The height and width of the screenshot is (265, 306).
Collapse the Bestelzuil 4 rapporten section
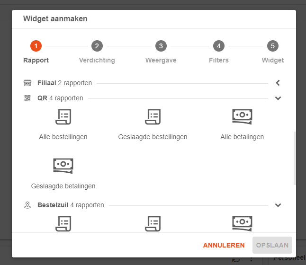[278, 205]
